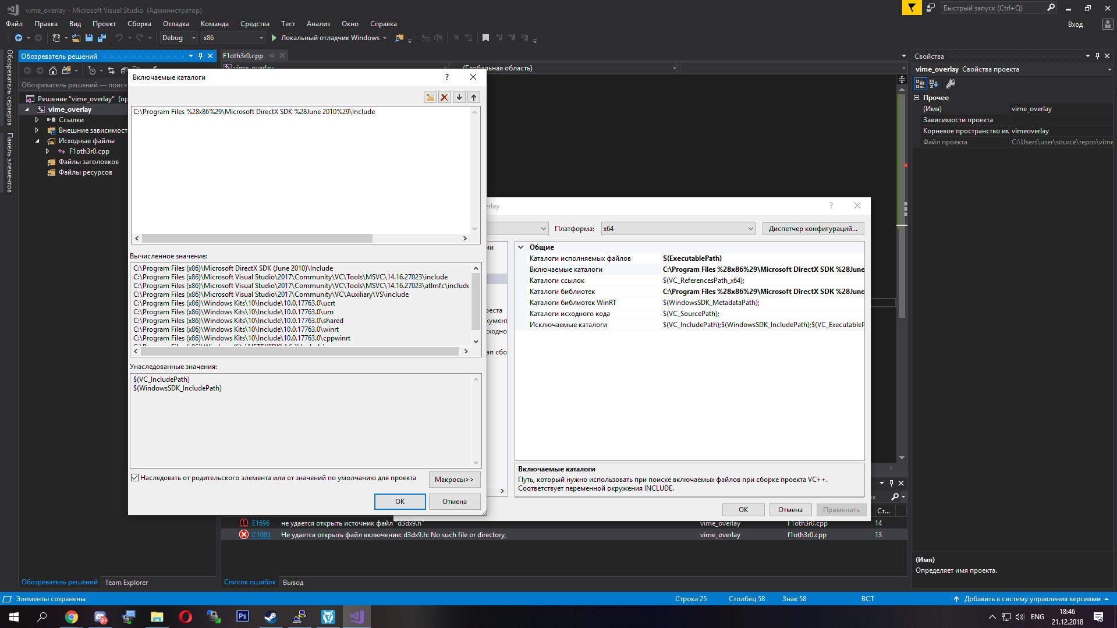
Task: Open property pages via wrench icon
Action: coord(951,84)
